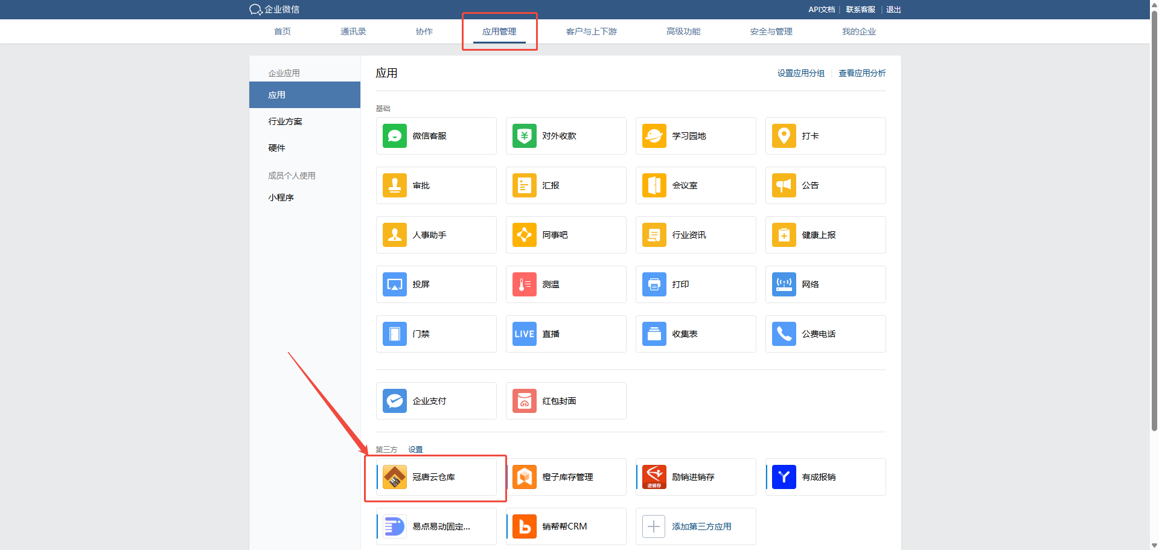Open 小程序 in the sidebar
Image resolution: width=1159 pixels, height=550 pixels.
tap(281, 197)
